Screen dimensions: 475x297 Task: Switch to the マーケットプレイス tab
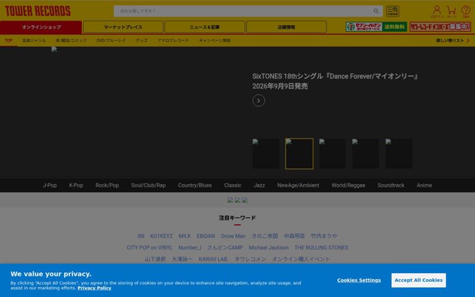123,27
